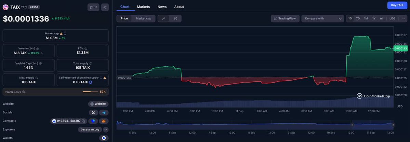Screen dimensions: 410x142
Task: Click the 8.1B TAIX circulating supply value
Action: tap(81, 82)
